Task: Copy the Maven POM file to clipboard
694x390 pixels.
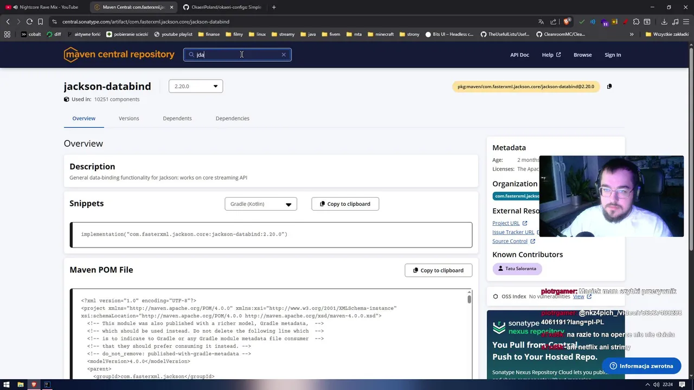Action: pyautogui.click(x=438, y=270)
